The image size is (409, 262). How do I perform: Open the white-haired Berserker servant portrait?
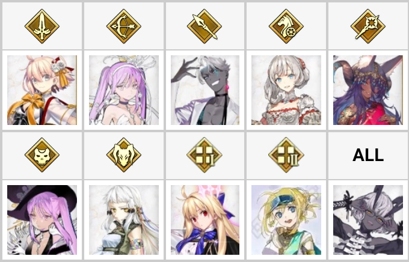click(x=124, y=220)
